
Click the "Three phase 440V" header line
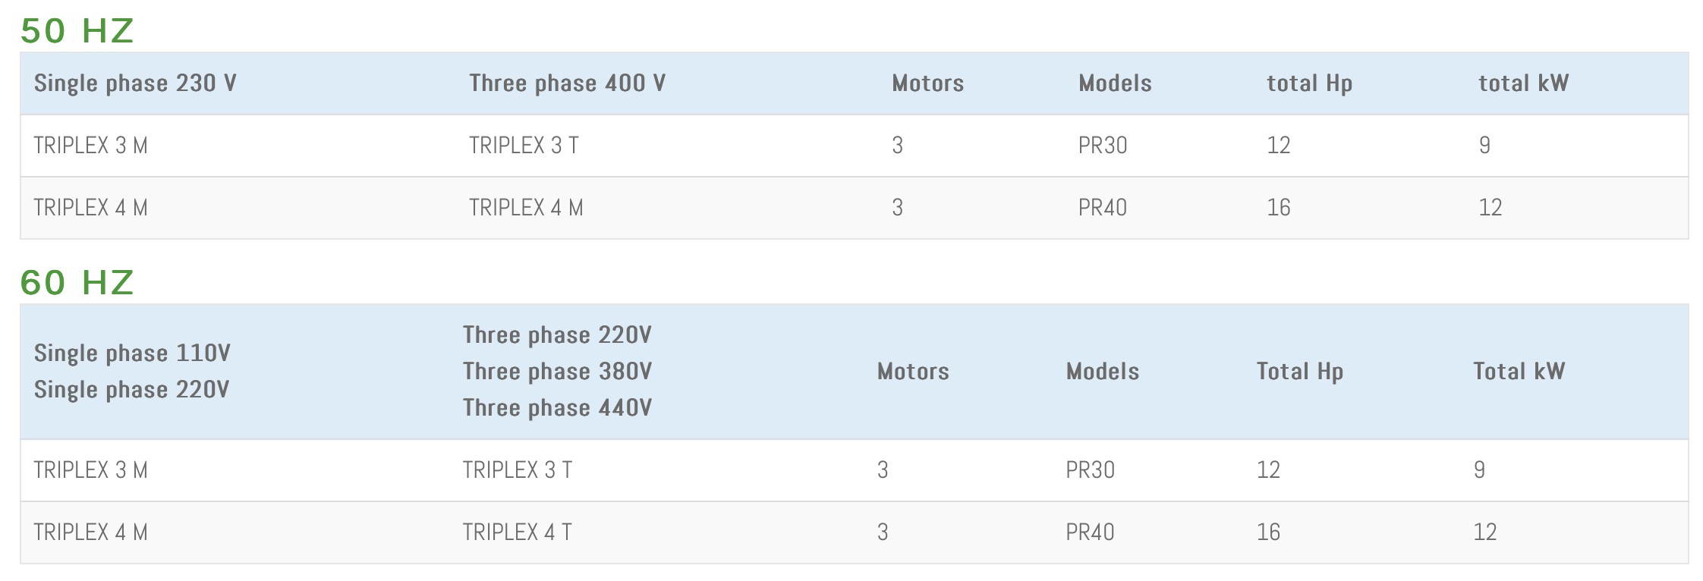557,408
